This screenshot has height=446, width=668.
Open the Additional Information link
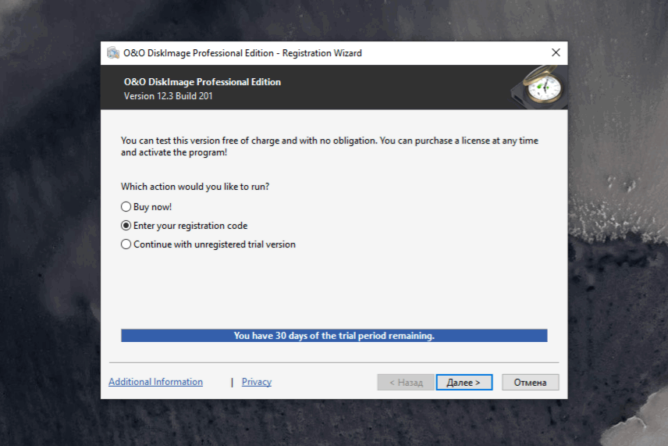(155, 382)
